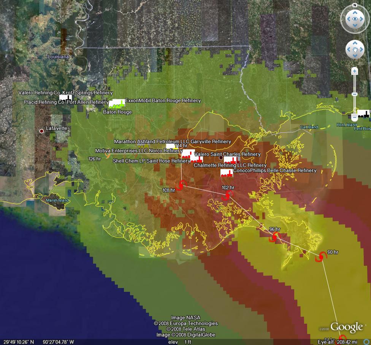Image resolution: width=371 pixels, height=345 pixels.
Task: Click the Marsh Island label
Action: (57, 200)
